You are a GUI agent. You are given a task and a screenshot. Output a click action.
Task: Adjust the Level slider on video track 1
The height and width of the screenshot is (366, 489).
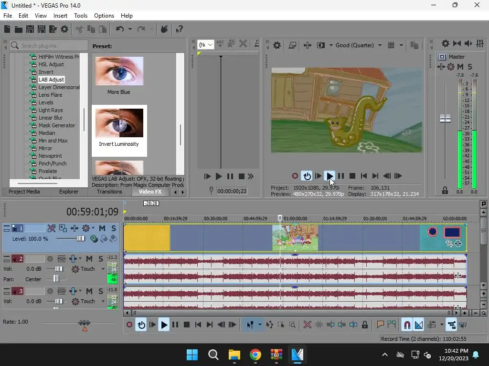(80, 239)
